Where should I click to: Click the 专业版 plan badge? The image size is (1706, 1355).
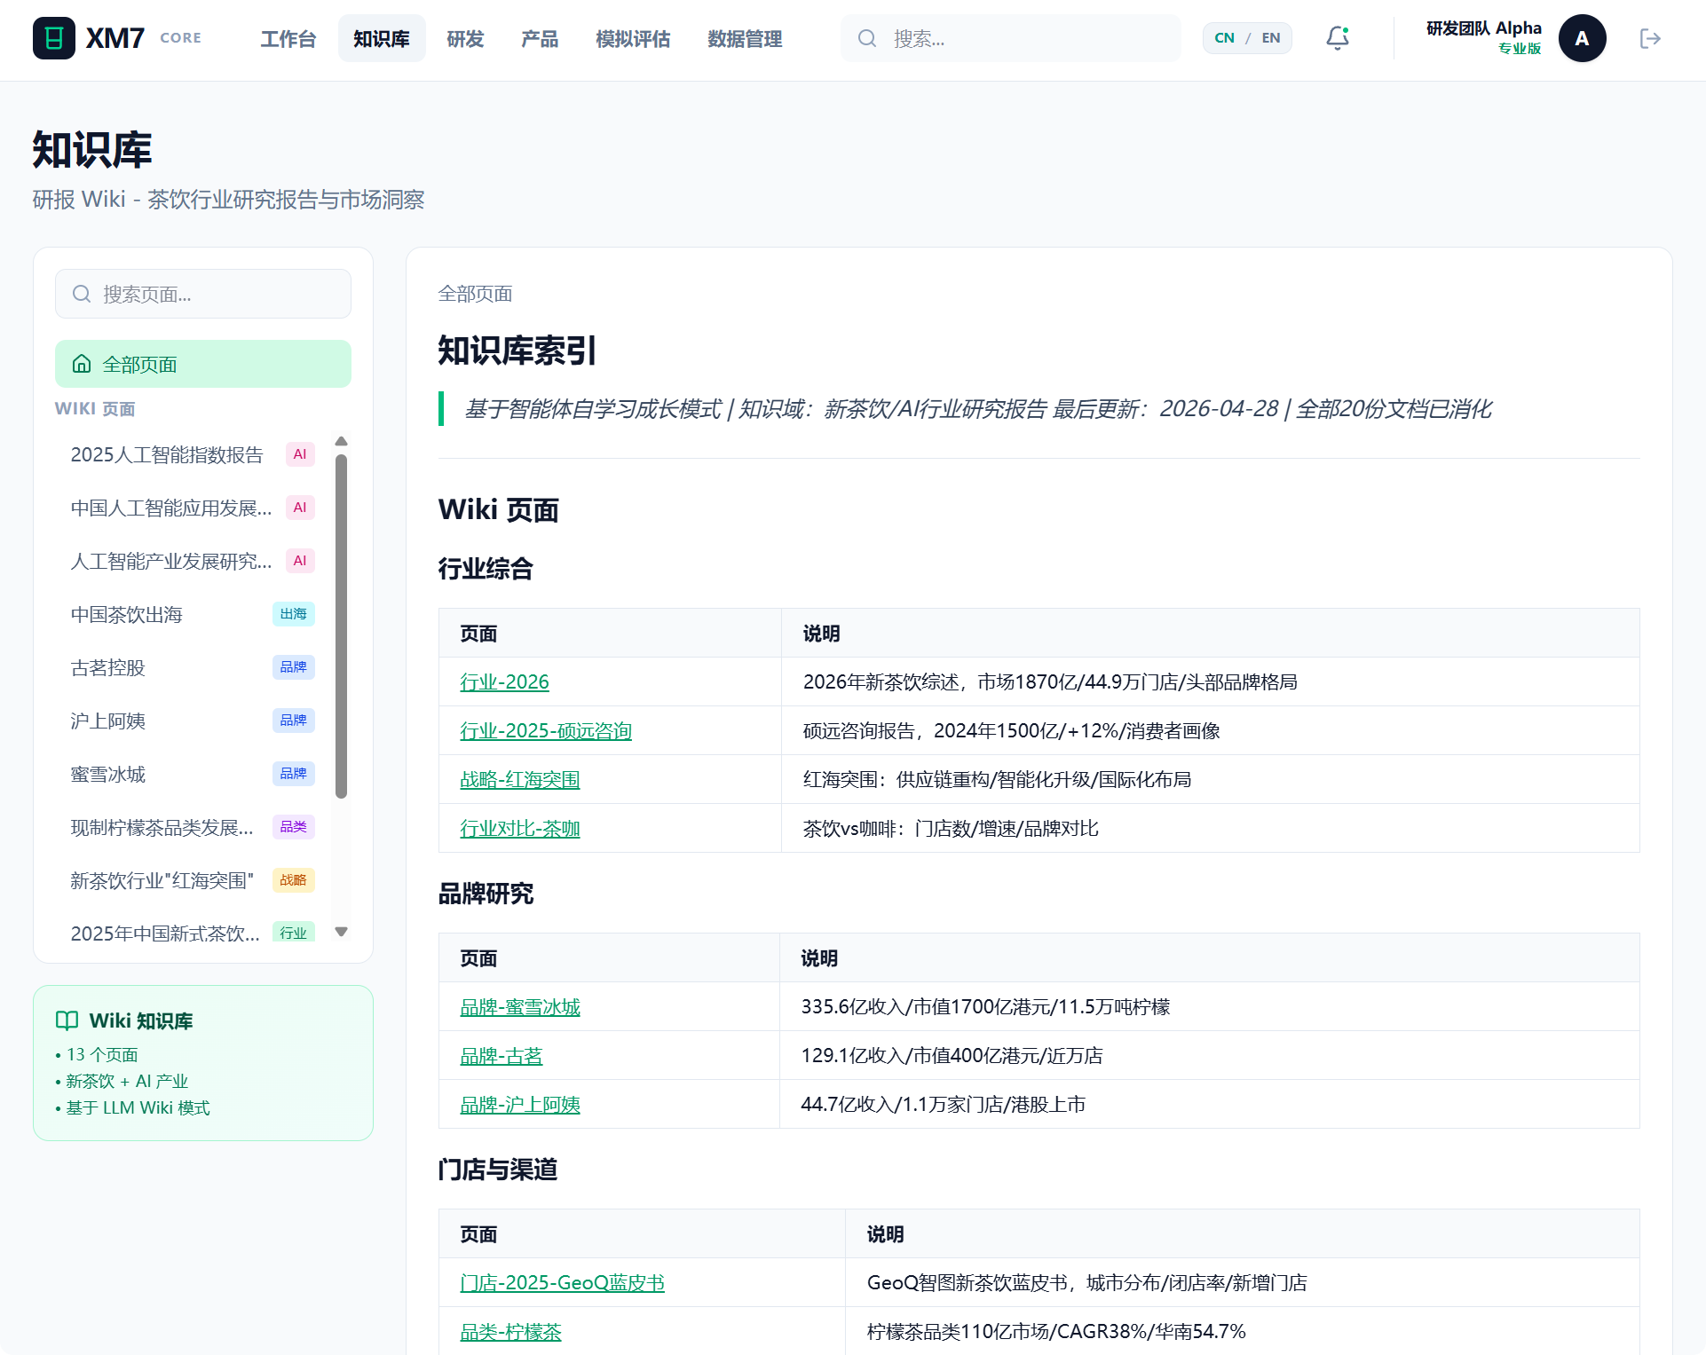1520,49
